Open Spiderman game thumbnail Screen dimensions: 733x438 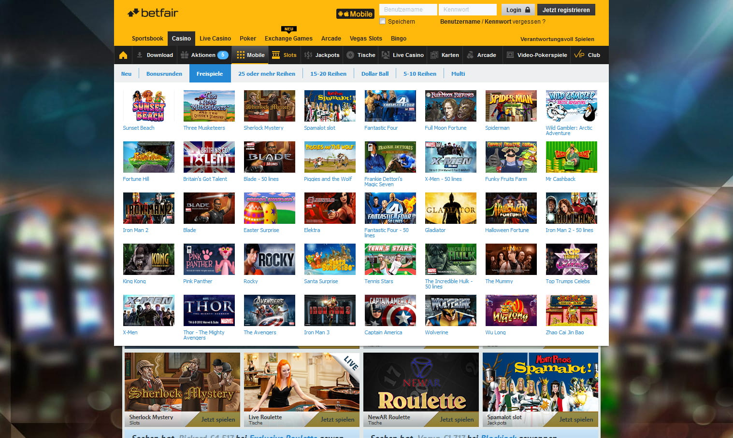click(x=511, y=106)
